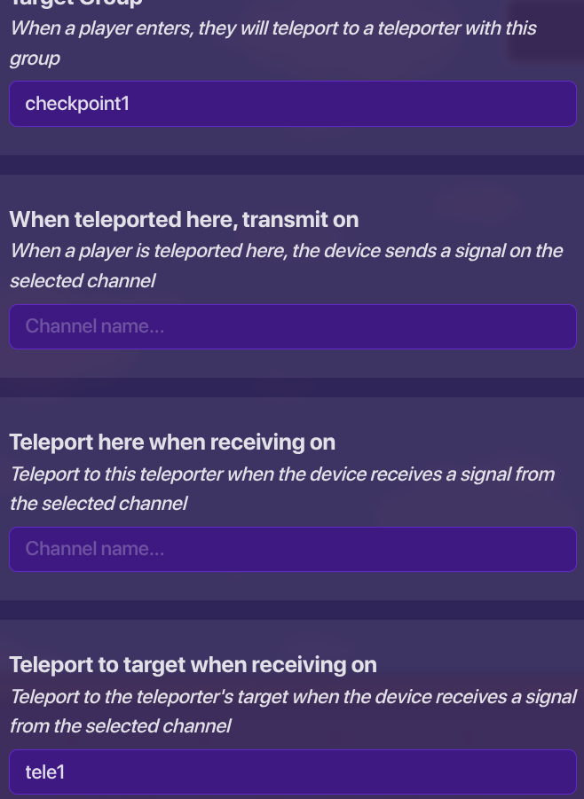The height and width of the screenshot is (799, 584).
Task: Click 'from the selected channel' above tele1 field
Action: click(x=120, y=726)
